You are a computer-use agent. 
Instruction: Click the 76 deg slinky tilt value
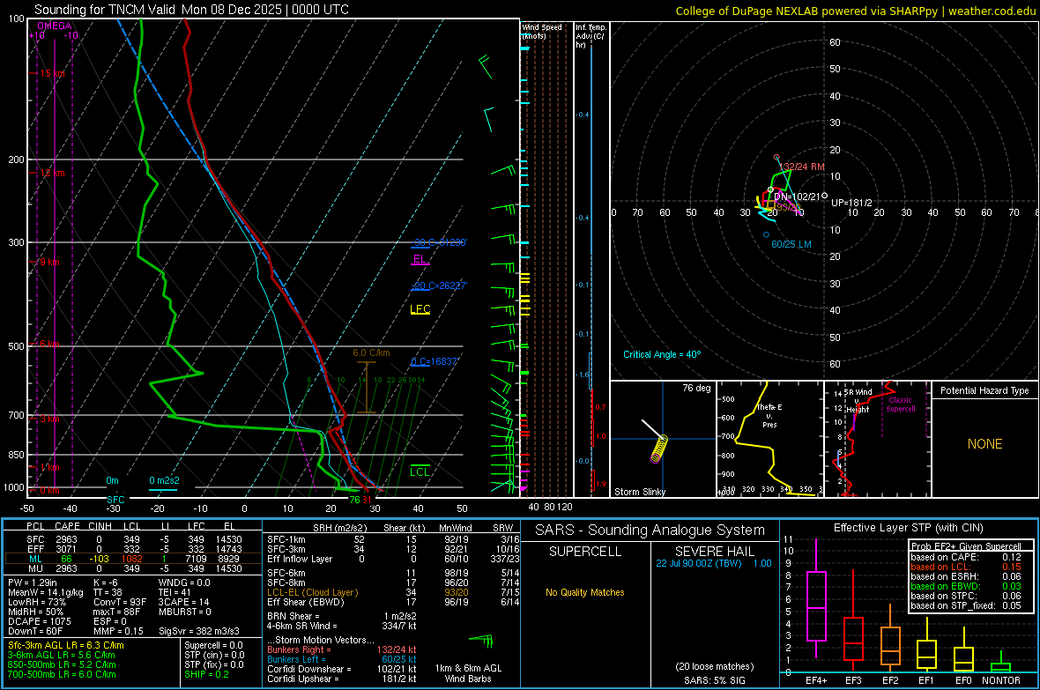[x=696, y=388]
